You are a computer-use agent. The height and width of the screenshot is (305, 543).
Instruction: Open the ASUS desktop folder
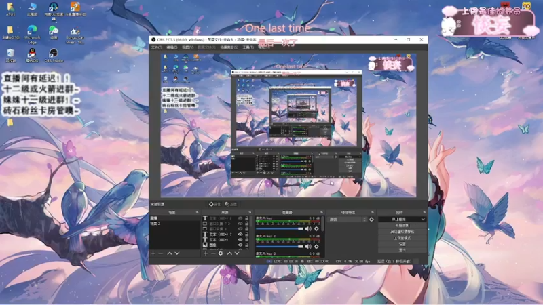coord(10,9)
